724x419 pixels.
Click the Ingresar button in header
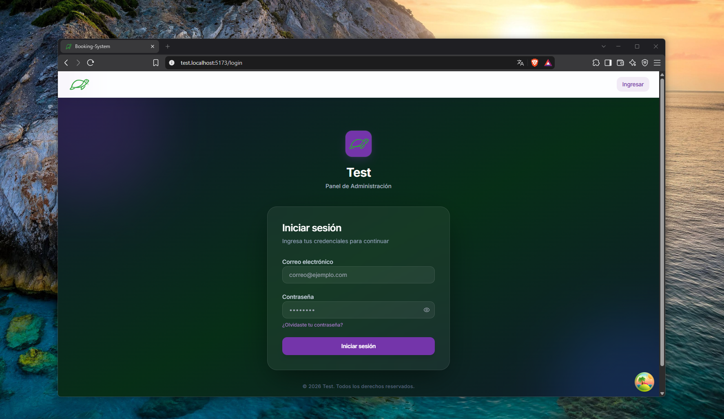pyautogui.click(x=633, y=84)
